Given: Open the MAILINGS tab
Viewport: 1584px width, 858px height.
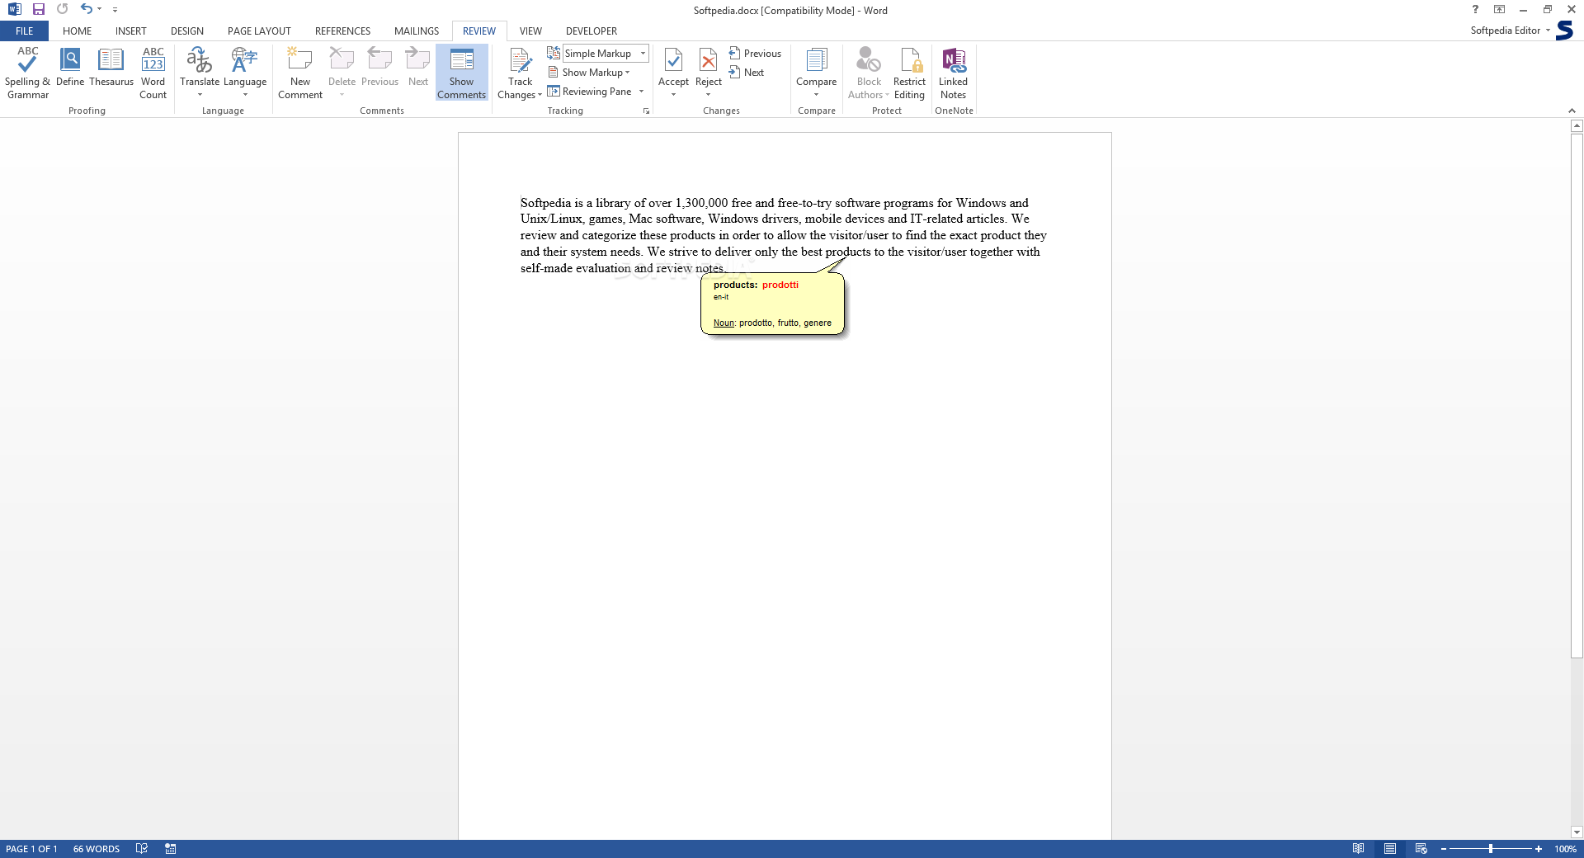Looking at the screenshot, I should (417, 31).
